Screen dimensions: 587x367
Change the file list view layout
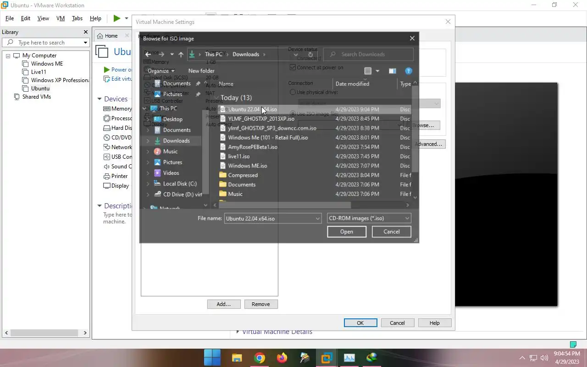pyautogui.click(x=367, y=71)
